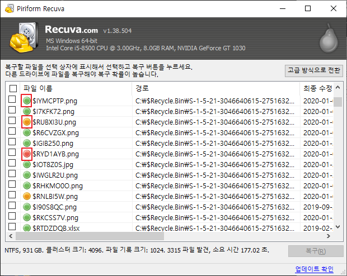Click the green status icon for $IGIB250.png
Screen dimensions: 347x276
[26, 143]
